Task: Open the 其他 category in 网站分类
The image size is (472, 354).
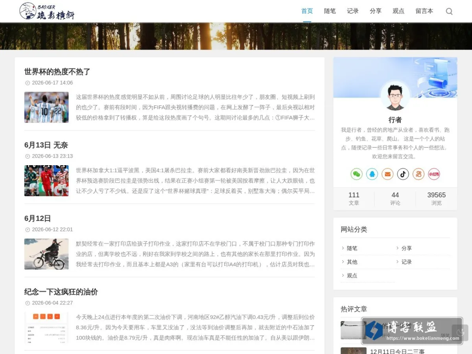Action: (352, 262)
